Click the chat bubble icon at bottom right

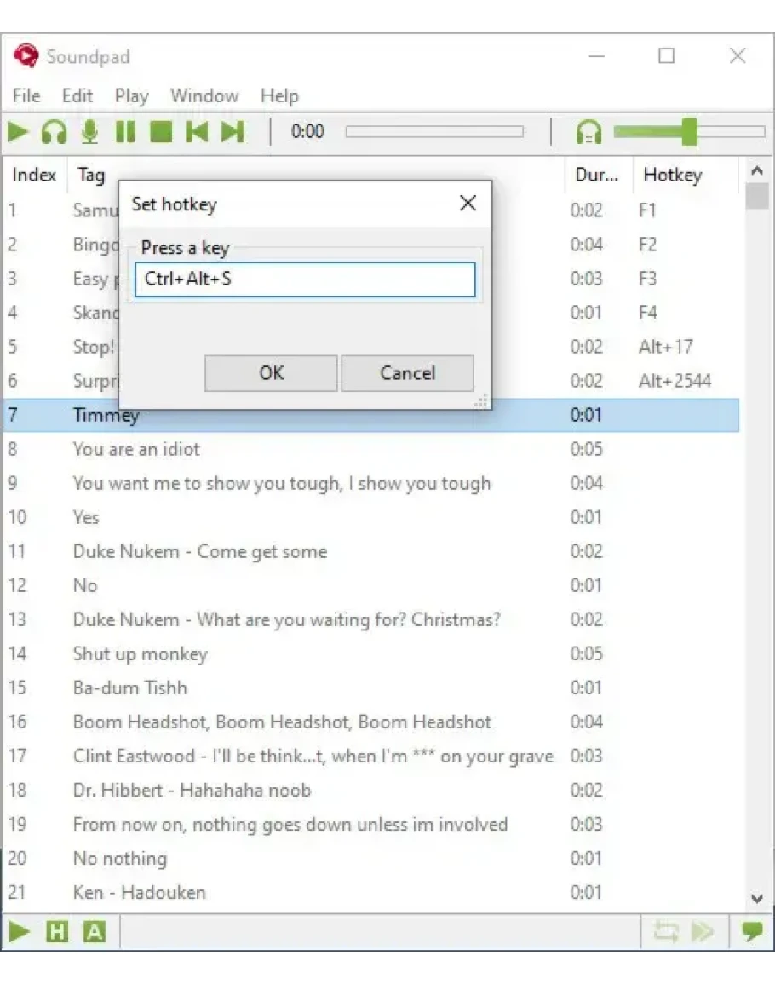click(x=752, y=932)
